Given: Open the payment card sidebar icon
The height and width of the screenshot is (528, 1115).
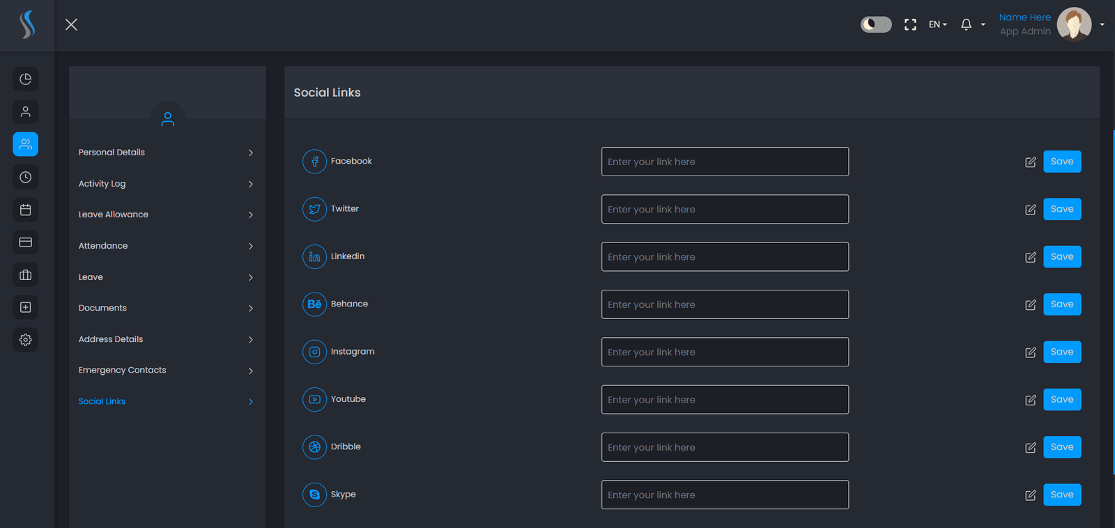Looking at the screenshot, I should (x=26, y=242).
